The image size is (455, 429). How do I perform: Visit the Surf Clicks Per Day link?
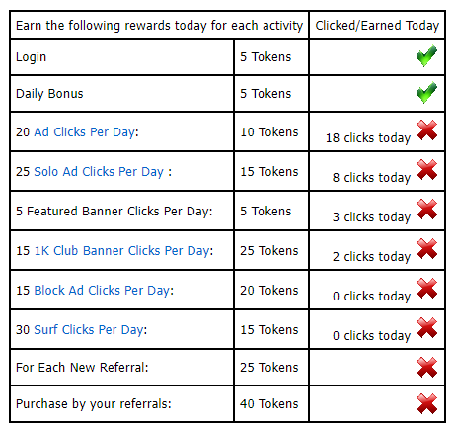(89, 330)
